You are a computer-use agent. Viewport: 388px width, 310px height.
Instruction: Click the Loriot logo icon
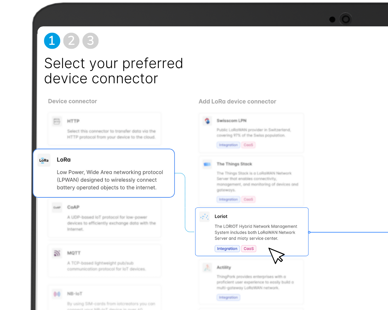click(x=205, y=216)
